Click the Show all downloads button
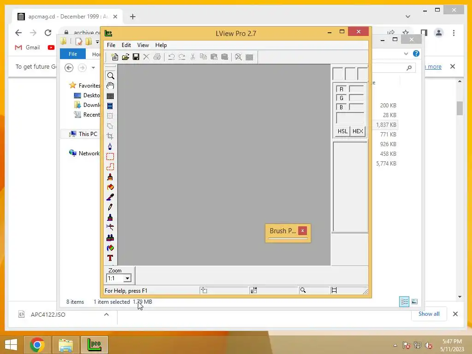The height and width of the screenshot is (354, 472). click(x=429, y=313)
